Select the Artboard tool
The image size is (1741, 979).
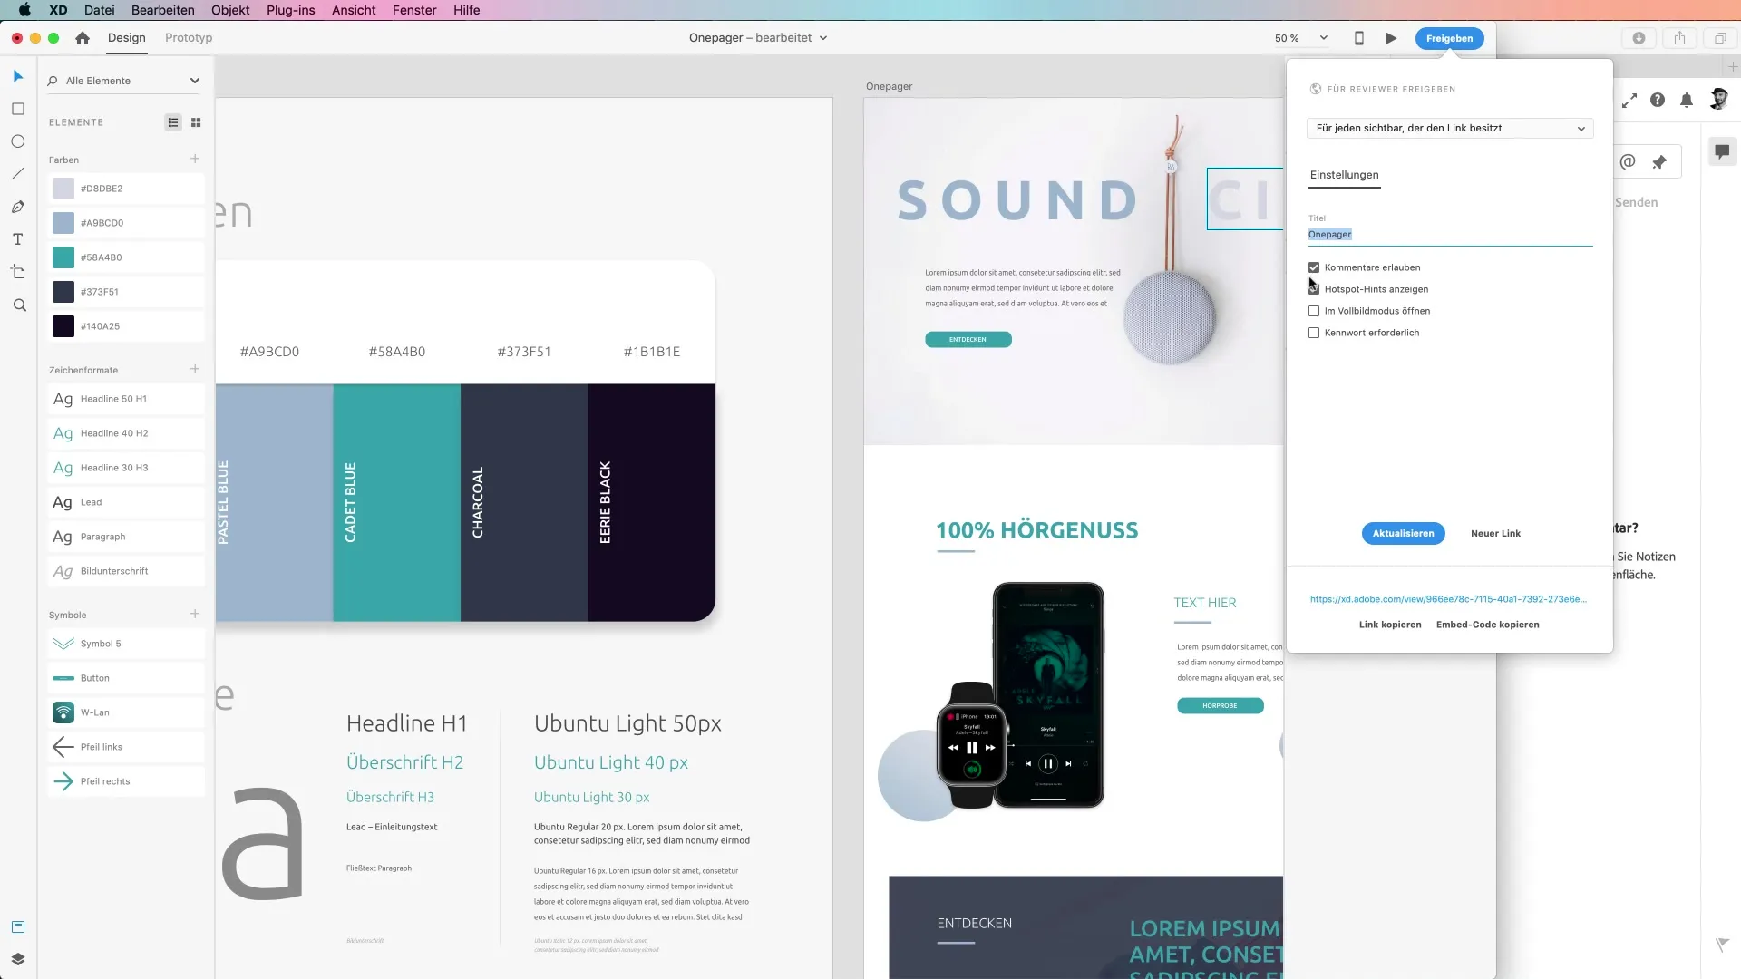pyautogui.click(x=17, y=272)
